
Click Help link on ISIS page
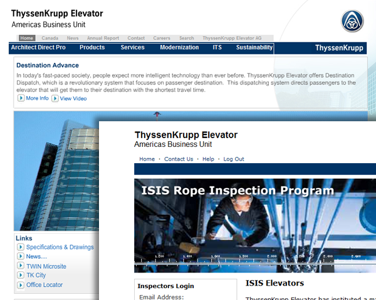point(208,159)
